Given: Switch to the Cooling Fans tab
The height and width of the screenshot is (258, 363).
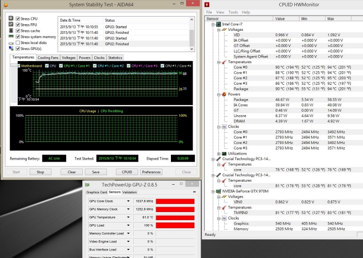Looking at the screenshot, I should point(48,58).
